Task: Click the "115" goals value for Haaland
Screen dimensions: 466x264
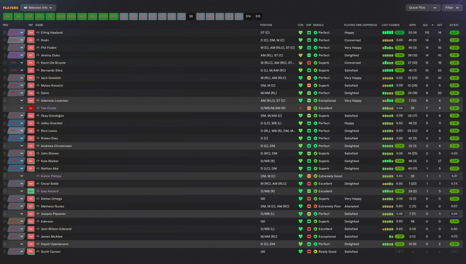Action: pyautogui.click(x=427, y=33)
